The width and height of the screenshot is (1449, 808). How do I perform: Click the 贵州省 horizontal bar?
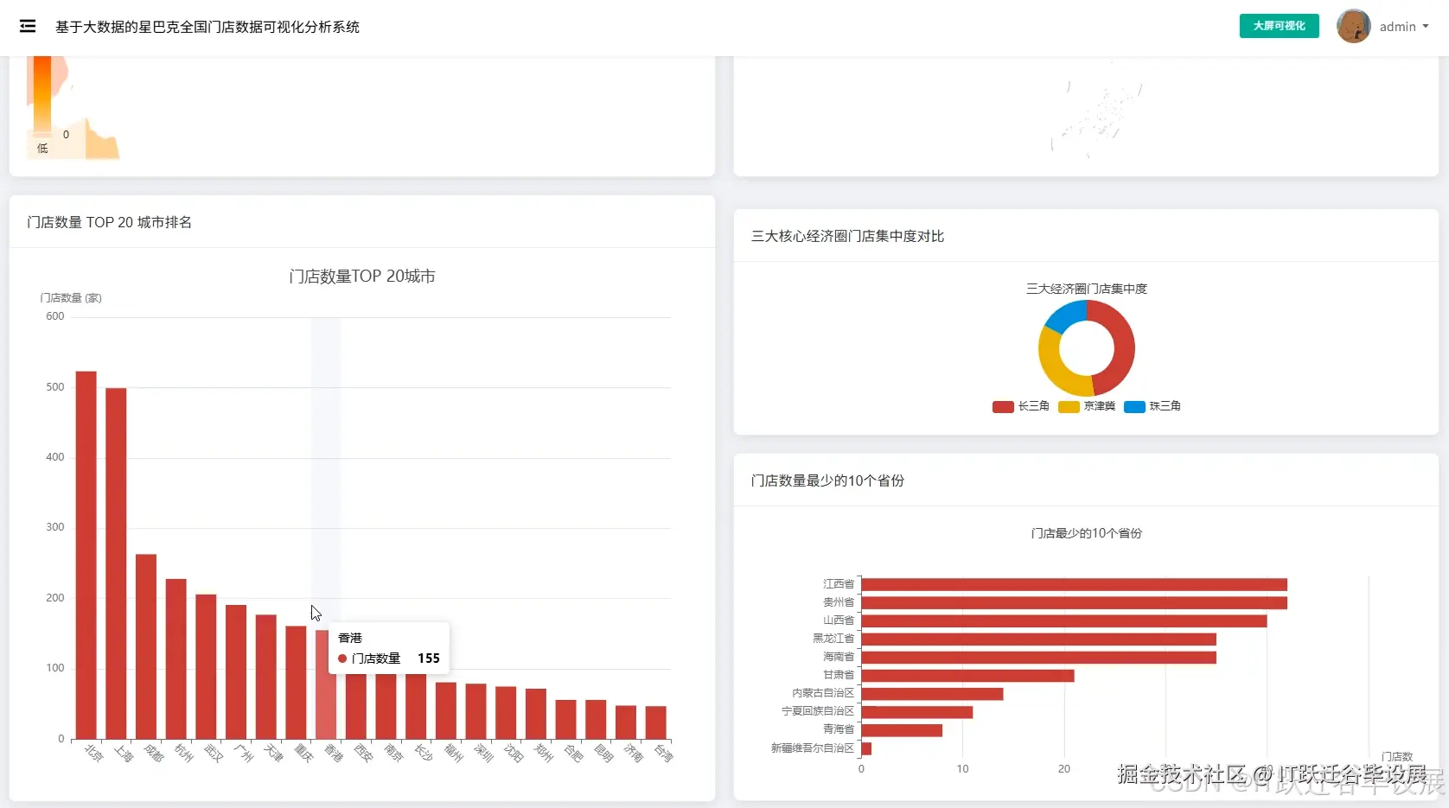1074,602
